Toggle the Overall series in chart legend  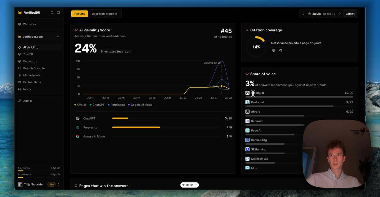80,105
